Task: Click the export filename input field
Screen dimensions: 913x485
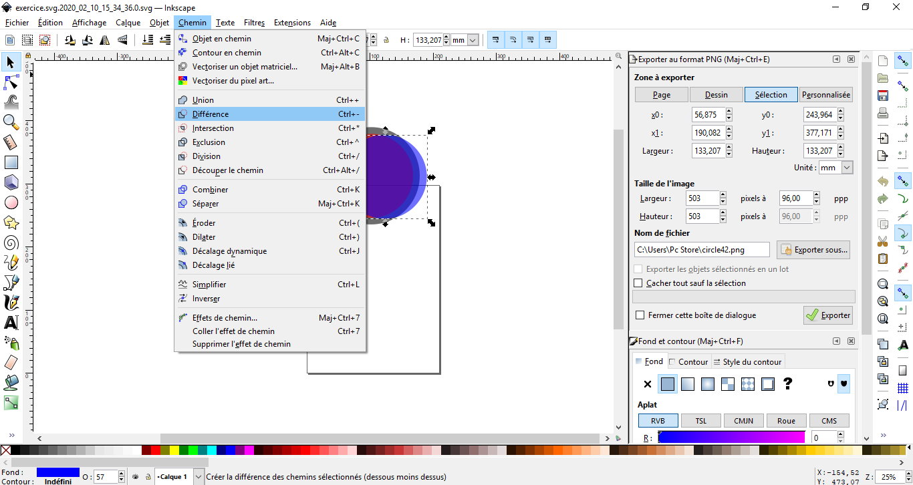Action: coord(702,250)
